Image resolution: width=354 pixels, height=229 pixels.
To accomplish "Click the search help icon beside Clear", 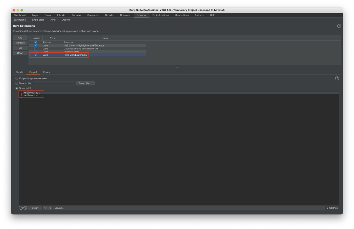I will pos(21,208).
